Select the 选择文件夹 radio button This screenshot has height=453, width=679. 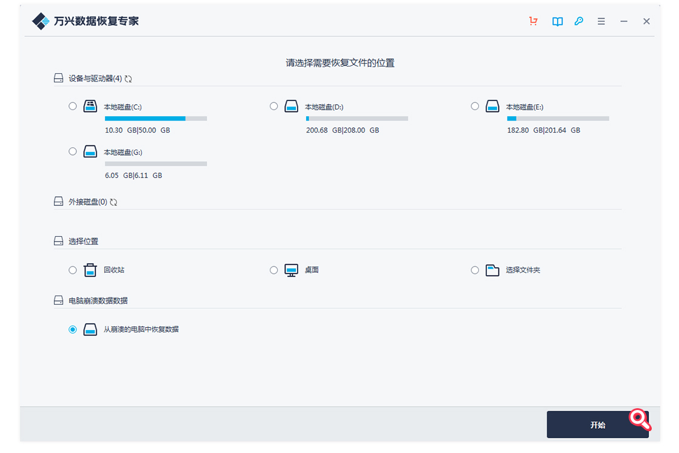[475, 270]
